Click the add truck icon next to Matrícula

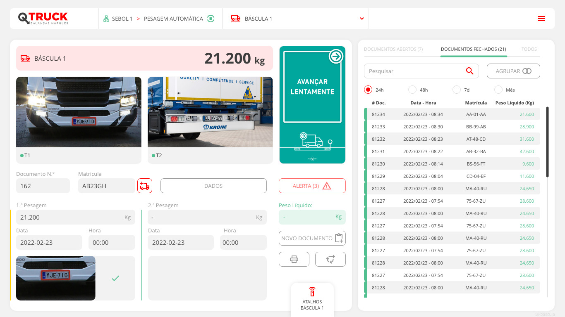(144, 186)
